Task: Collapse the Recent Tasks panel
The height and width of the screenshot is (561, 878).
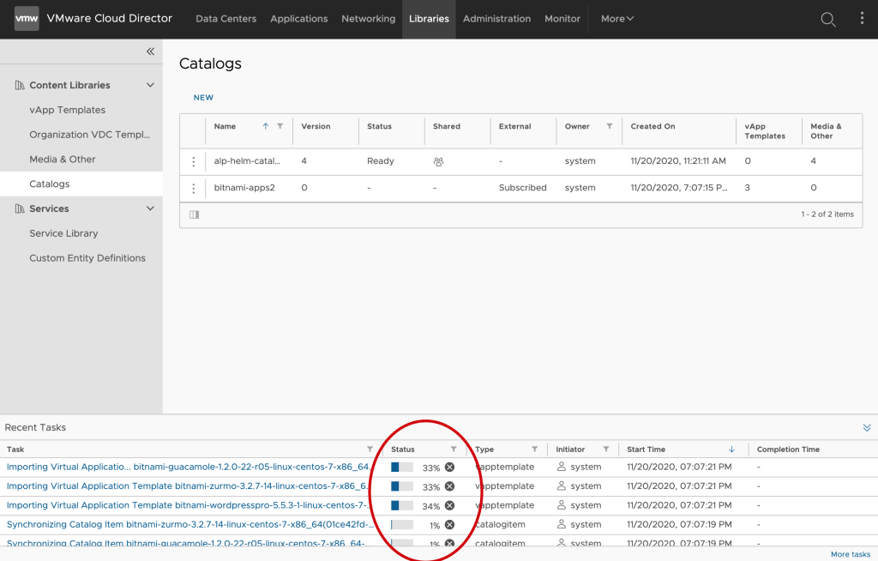Action: tap(866, 427)
